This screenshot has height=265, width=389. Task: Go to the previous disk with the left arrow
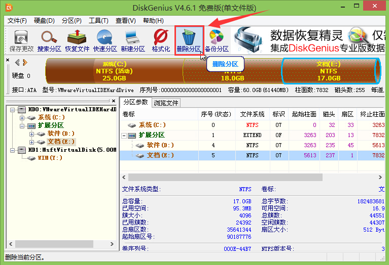[x=17, y=62]
